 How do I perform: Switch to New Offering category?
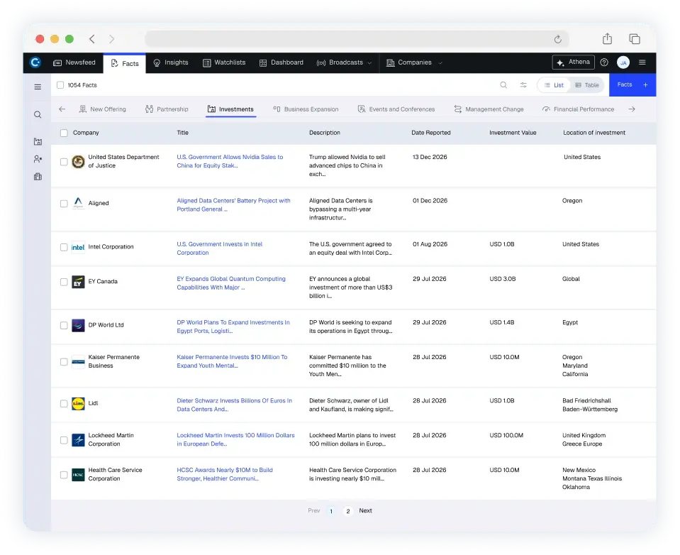click(102, 109)
